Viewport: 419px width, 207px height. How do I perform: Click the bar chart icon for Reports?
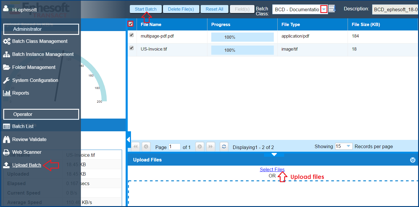pyautogui.click(x=7, y=93)
